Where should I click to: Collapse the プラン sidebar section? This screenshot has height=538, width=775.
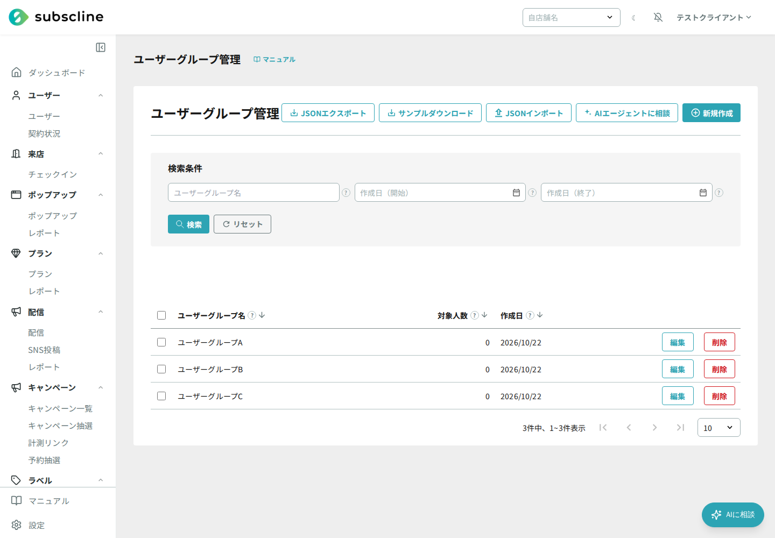tap(101, 253)
